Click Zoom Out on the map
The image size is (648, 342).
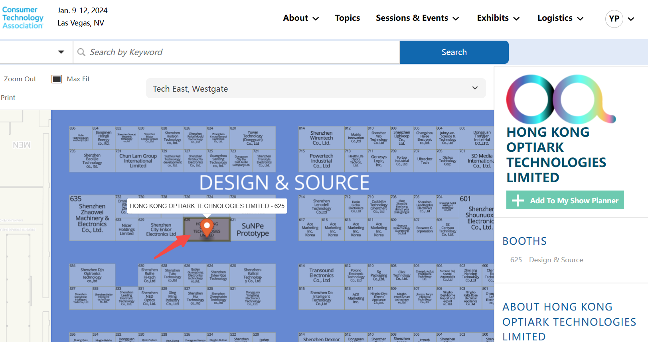tap(20, 79)
